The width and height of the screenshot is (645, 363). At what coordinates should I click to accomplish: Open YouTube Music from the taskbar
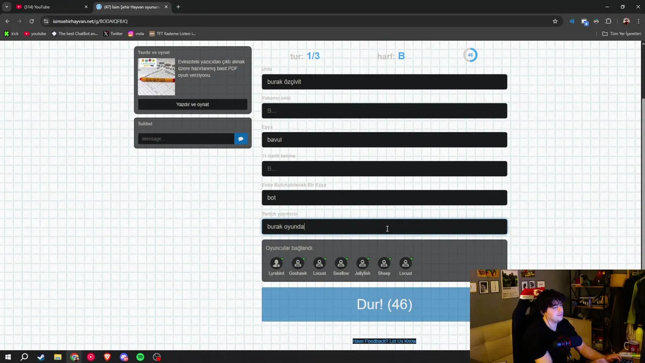tap(91, 357)
